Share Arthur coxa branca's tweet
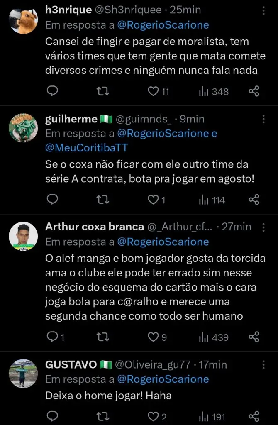This screenshot has width=278, height=425. [254, 337]
